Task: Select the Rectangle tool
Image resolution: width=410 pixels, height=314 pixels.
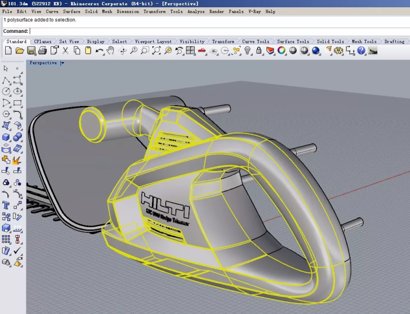Action: (x=18, y=103)
